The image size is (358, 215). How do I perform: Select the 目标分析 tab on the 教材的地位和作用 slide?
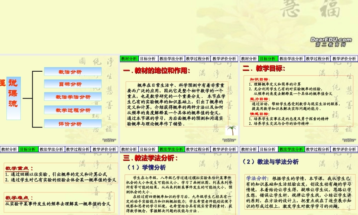click(148, 59)
